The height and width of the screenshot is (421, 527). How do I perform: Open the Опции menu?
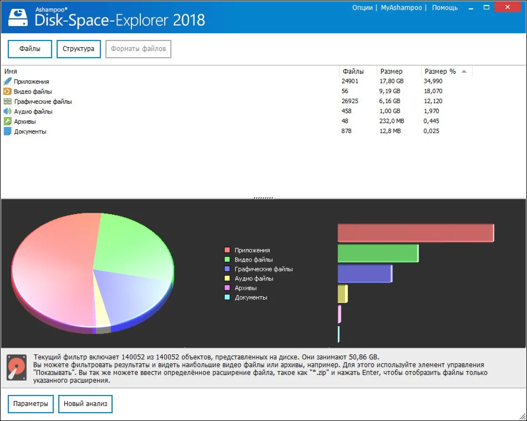pyautogui.click(x=362, y=8)
